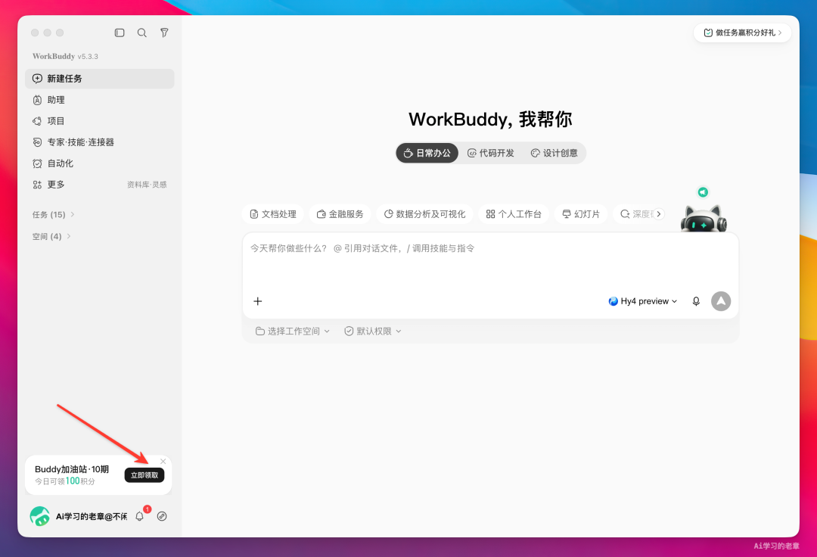Click into the 今天帮你做些什么 input box

[x=490, y=260]
